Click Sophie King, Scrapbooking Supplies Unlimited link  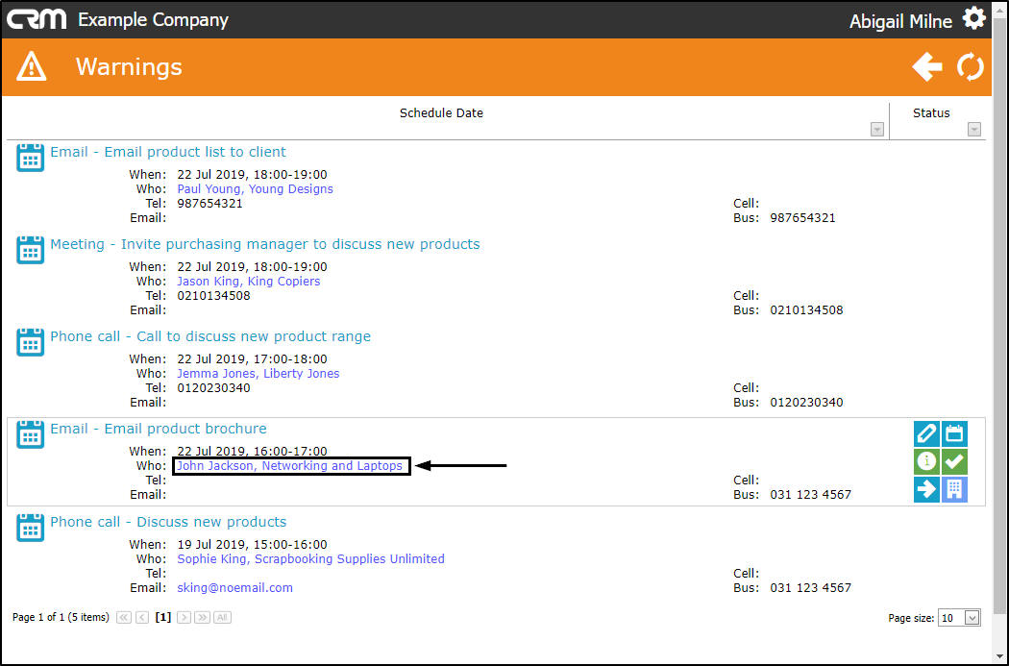(310, 558)
